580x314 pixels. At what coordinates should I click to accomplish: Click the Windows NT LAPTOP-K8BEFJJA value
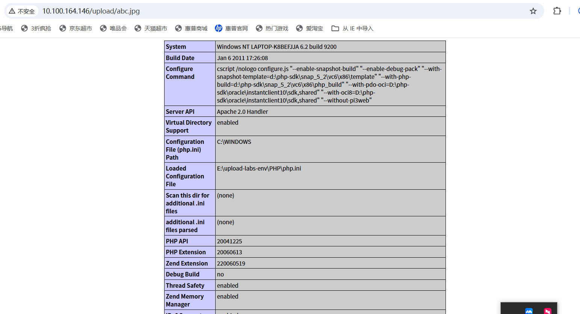click(276, 47)
